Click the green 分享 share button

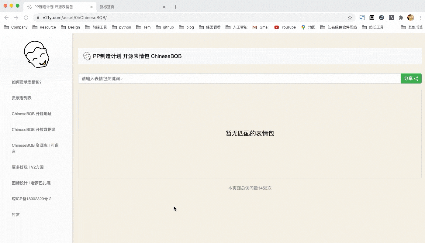coord(411,78)
